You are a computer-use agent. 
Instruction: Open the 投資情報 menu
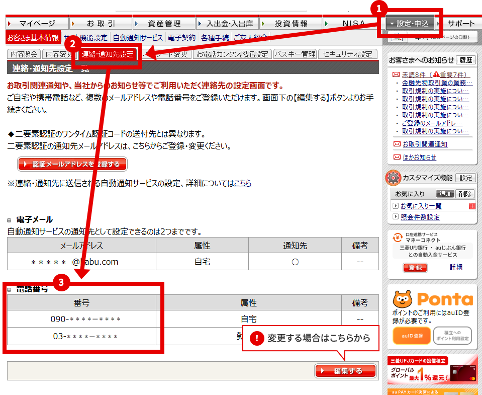tap(291, 23)
